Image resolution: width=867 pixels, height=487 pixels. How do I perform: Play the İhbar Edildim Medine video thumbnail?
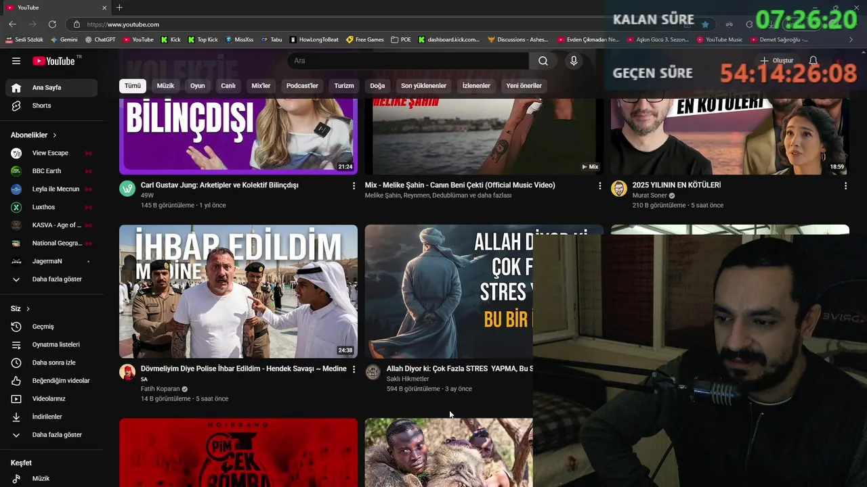(x=238, y=292)
